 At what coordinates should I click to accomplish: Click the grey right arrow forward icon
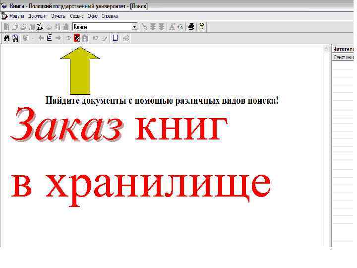59,38
